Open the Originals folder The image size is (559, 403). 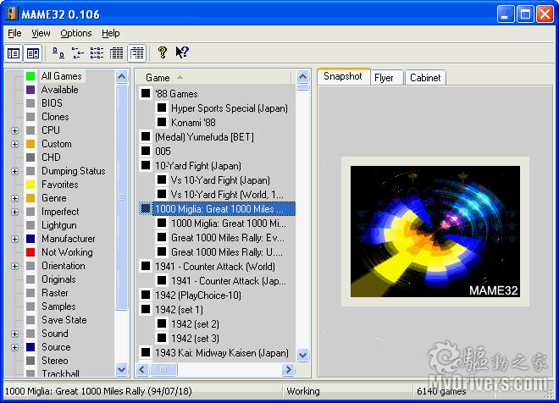(58, 279)
